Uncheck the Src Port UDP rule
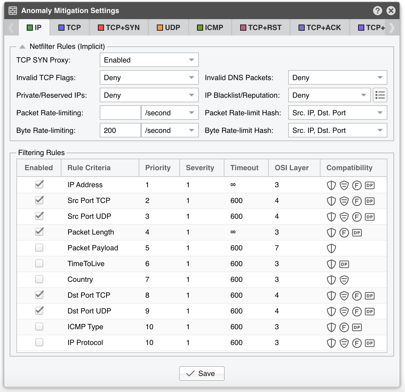 tap(39, 216)
